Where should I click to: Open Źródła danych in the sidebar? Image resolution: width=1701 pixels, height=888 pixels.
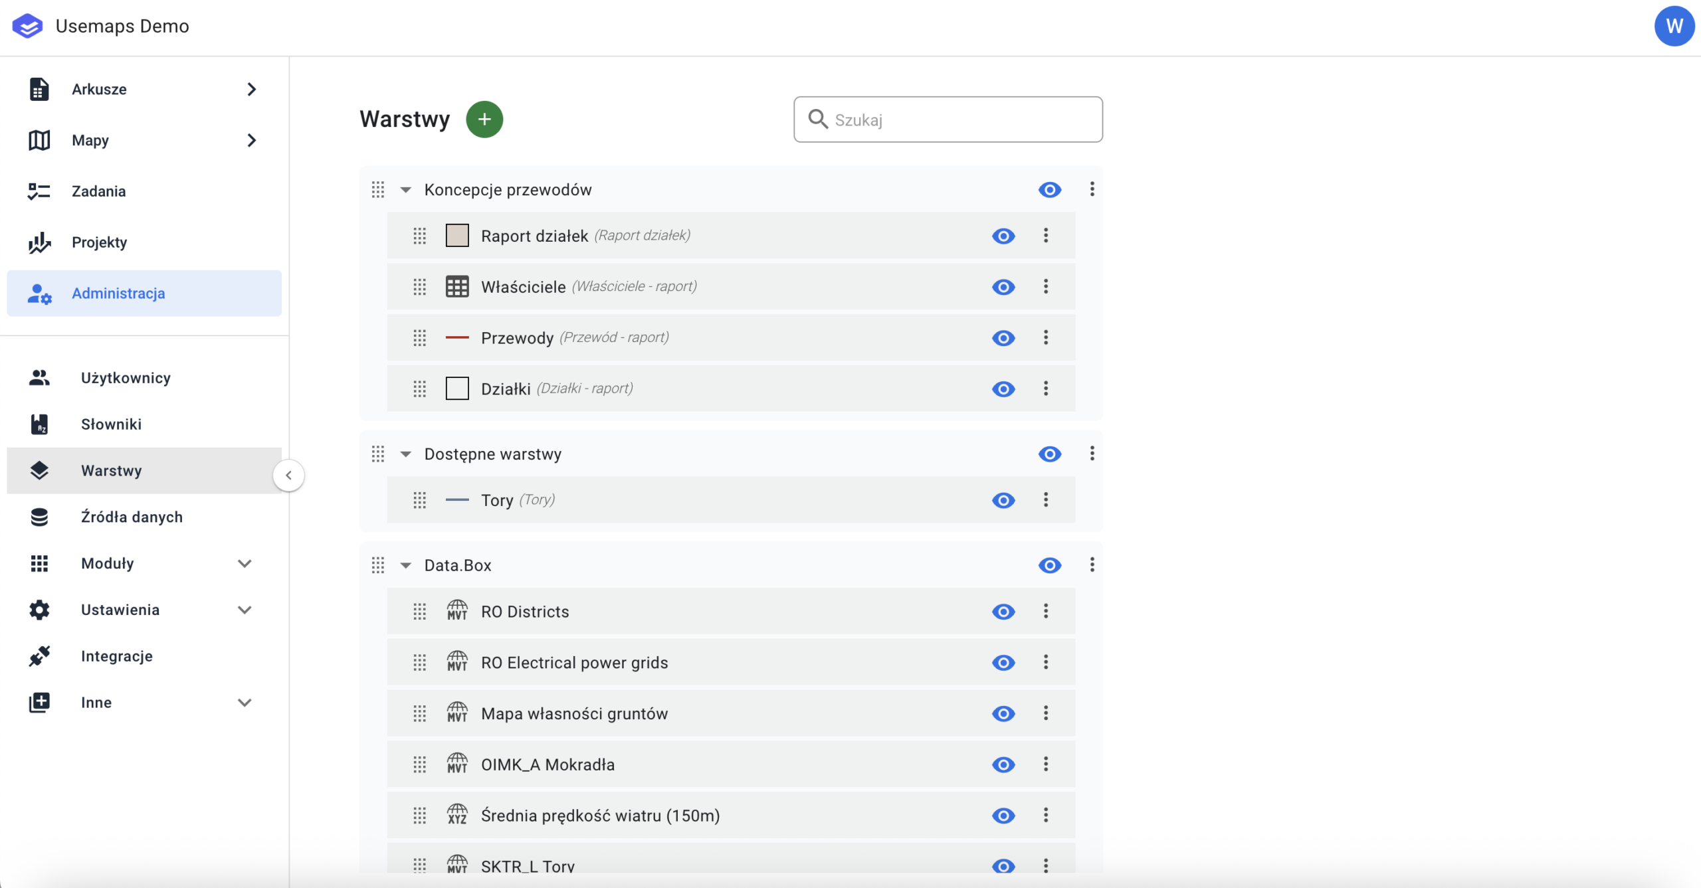tap(132, 517)
